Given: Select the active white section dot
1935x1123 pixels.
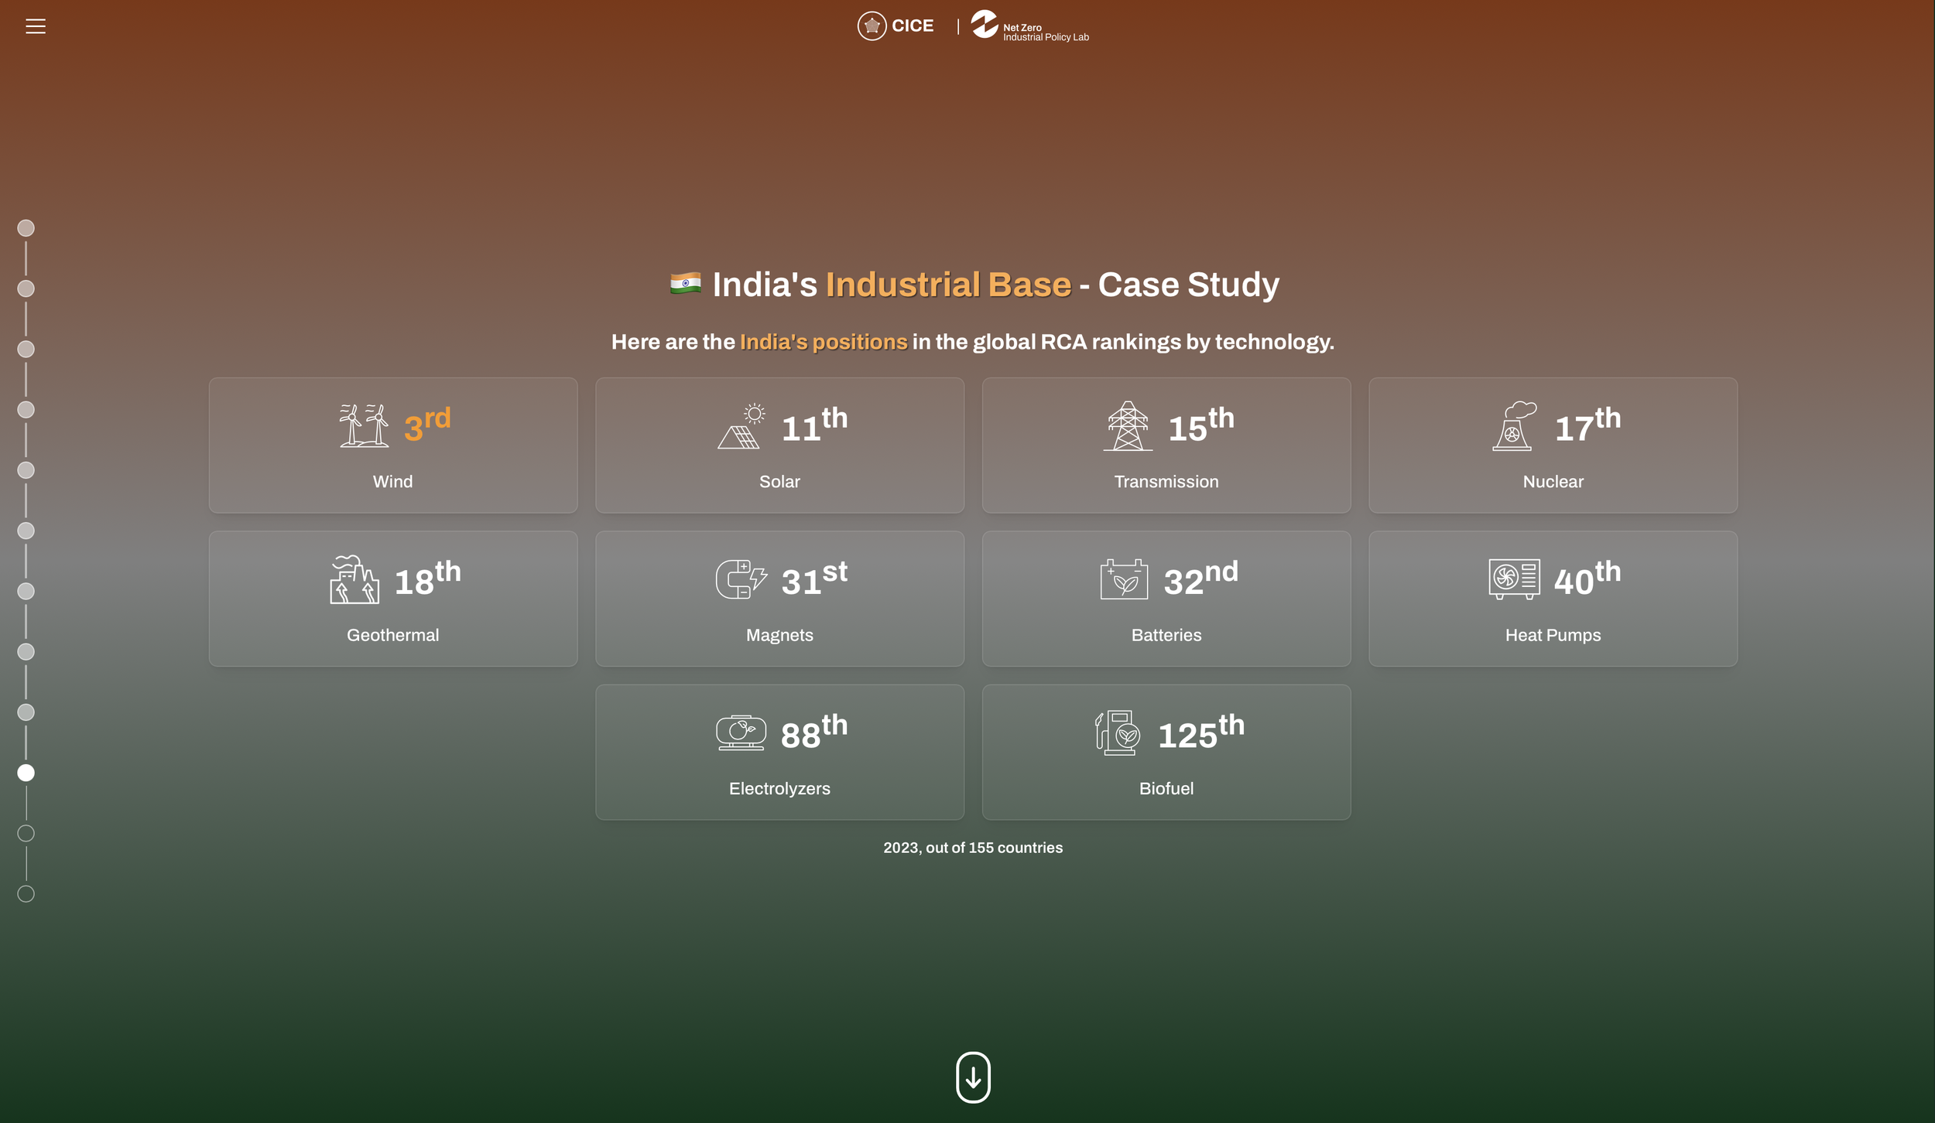Looking at the screenshot, I should 26,773.
